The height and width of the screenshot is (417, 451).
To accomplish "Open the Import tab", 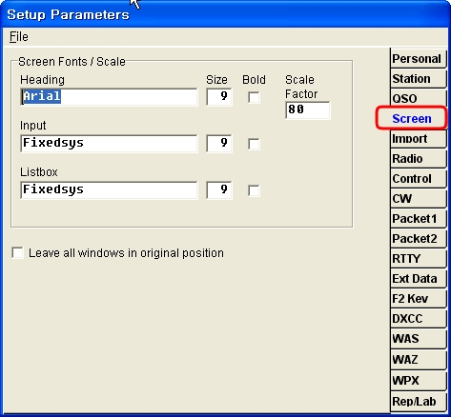I will [419, 139].
